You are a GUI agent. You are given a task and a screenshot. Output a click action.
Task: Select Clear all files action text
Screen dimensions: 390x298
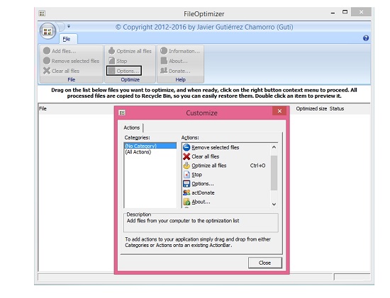point(206,156)
